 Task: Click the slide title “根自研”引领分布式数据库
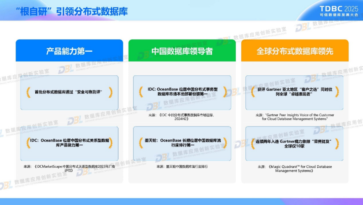coord(72,11)
